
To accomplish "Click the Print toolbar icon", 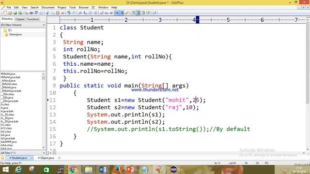I will click(31, 13).
